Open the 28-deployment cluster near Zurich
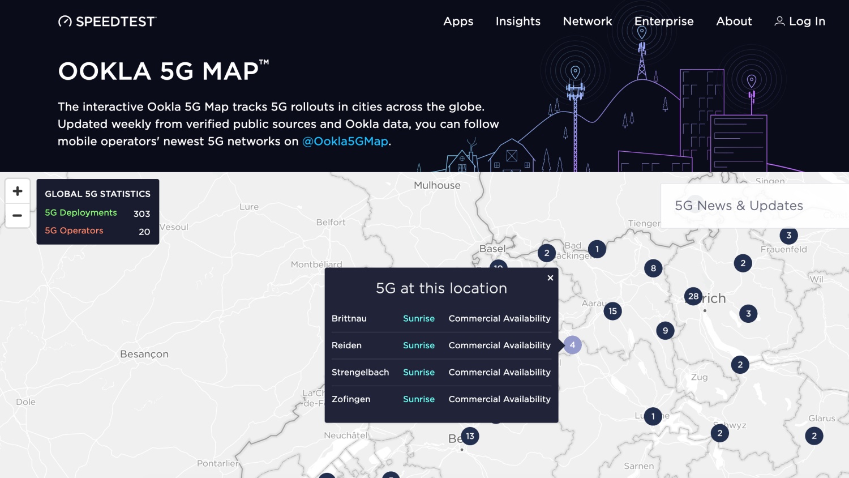Screen dimensions: 849x478 point(693,296)
